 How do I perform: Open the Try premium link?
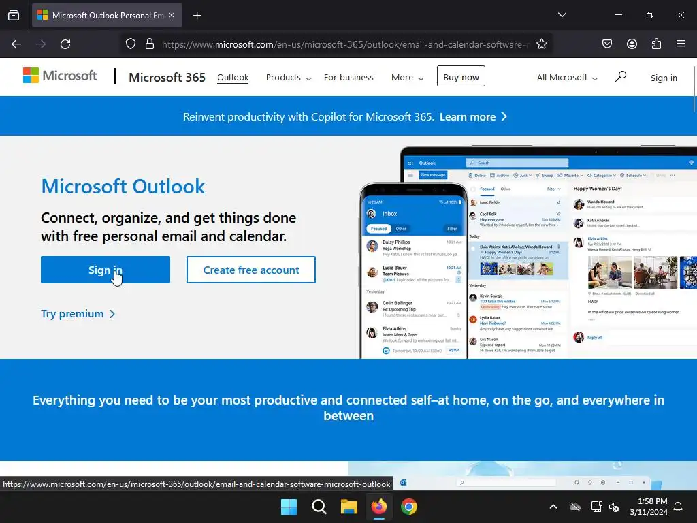click(x=78, y=314)
